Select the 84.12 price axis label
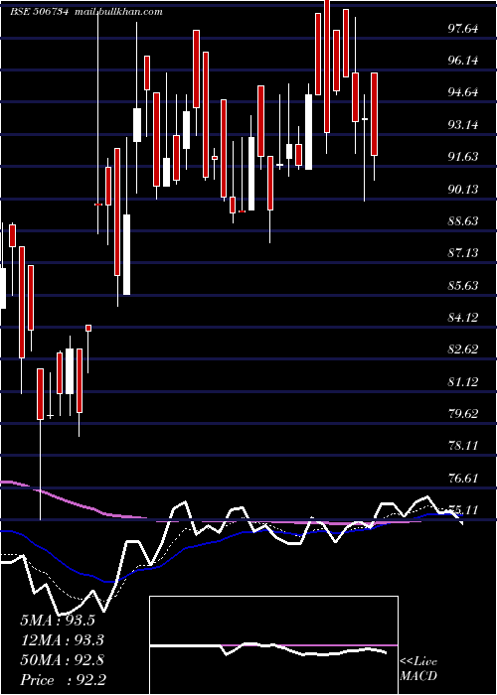This screenshot has height=695, width=497. click(463, 317)
